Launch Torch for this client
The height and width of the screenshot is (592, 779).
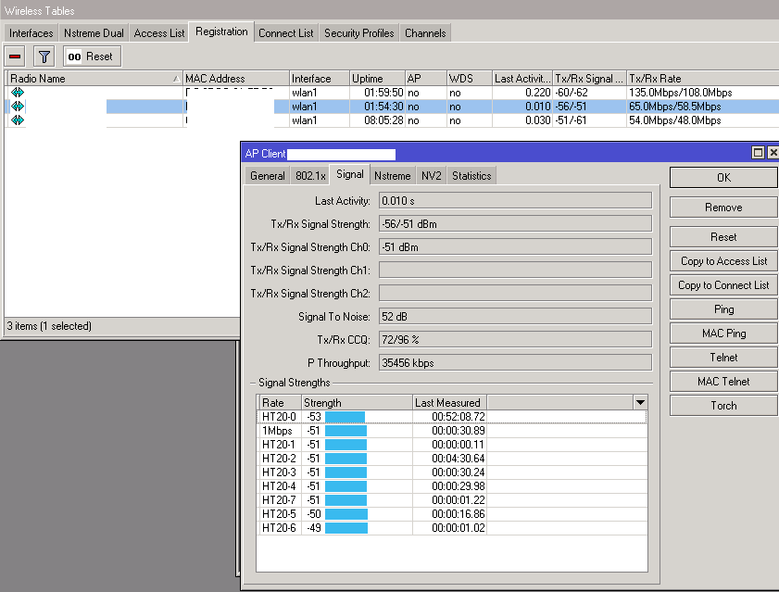click(723, 406)
